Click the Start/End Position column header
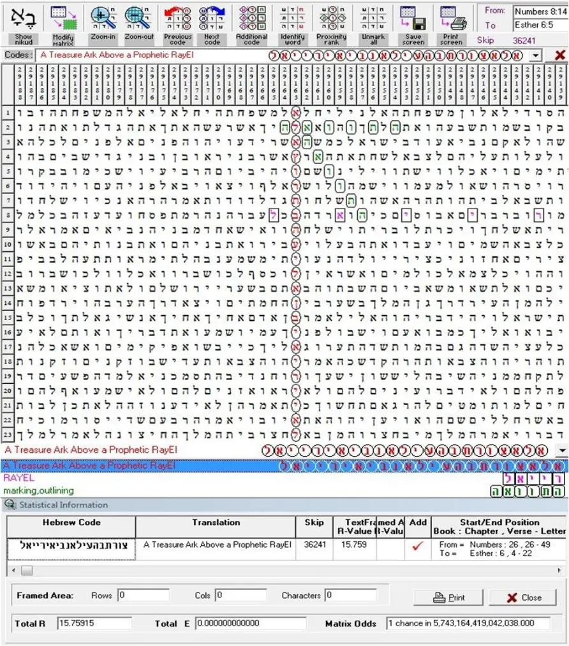The width and height of the screenshot is (569, 646). point(499,527)
